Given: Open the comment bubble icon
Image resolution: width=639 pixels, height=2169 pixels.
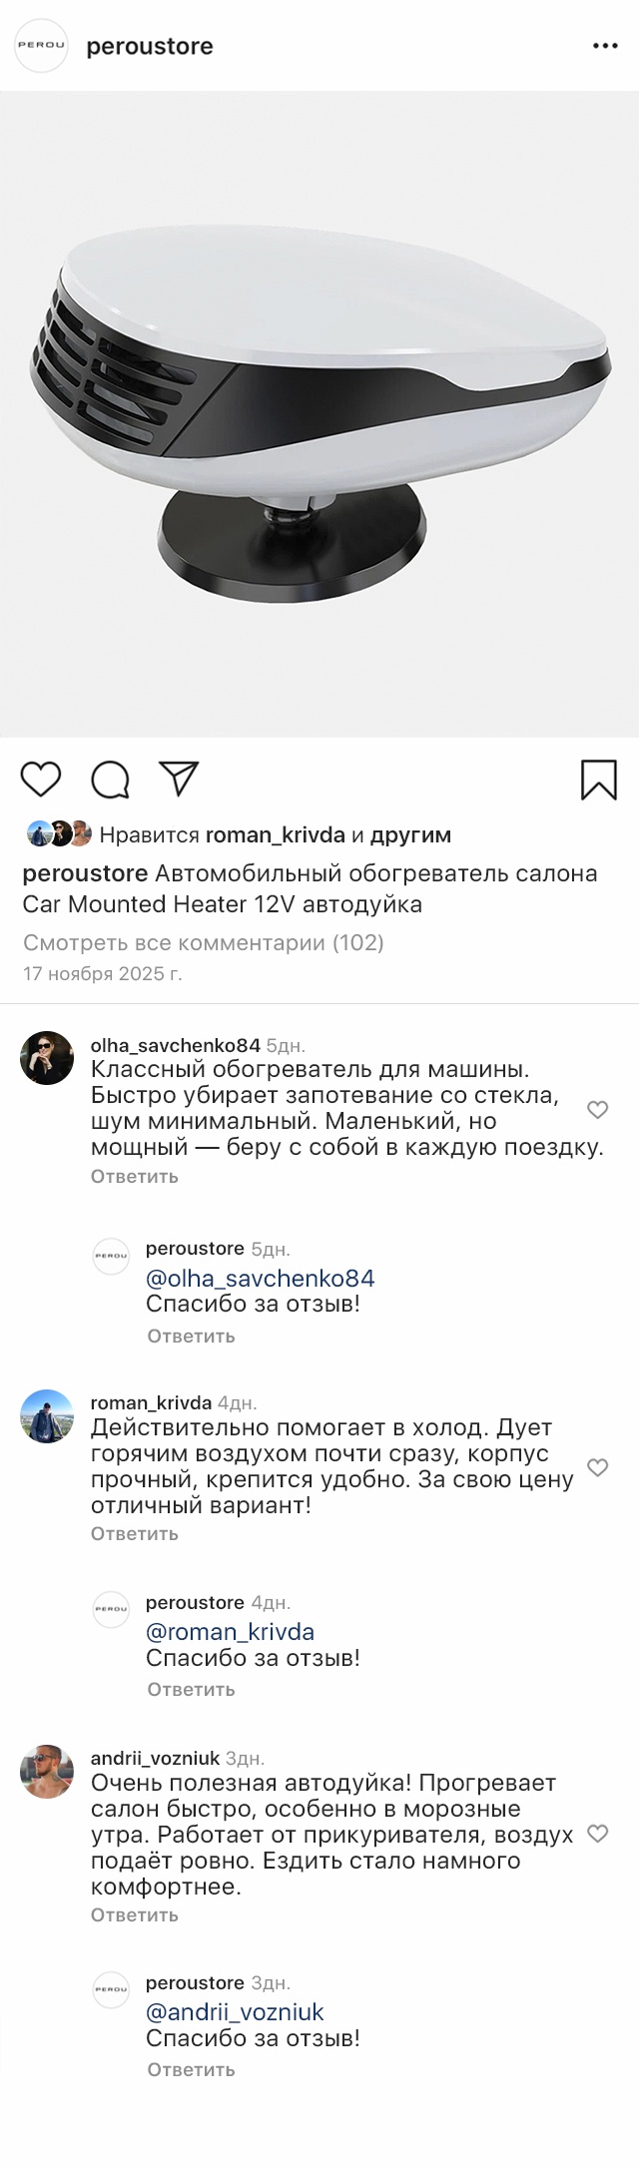Looking at the screenshot, I should pos(110,780).
